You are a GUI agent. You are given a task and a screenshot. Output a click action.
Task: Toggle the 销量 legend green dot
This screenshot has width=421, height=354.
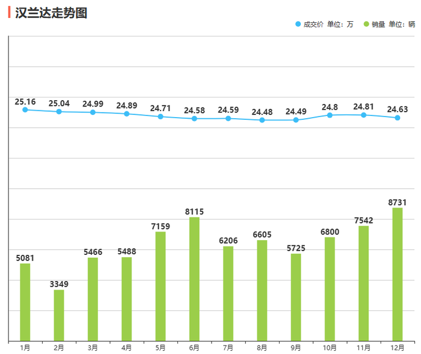coord(367,24)
